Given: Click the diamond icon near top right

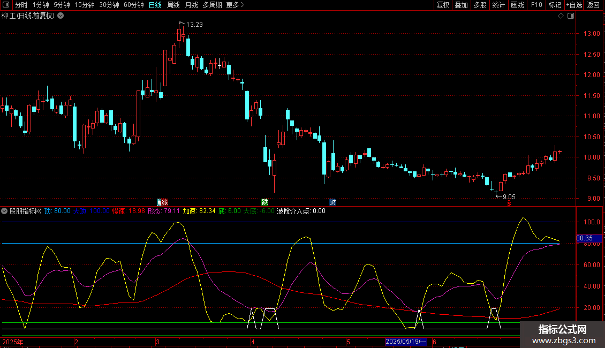Looking at the screenshot, I should coord(560,16).
